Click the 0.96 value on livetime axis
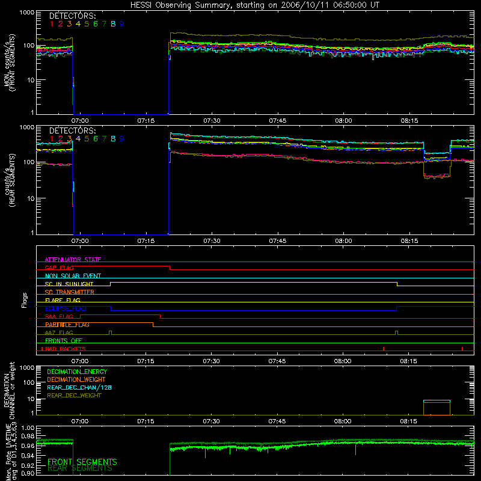The width and height of the screenshot is (481, 481). [28, 446]
